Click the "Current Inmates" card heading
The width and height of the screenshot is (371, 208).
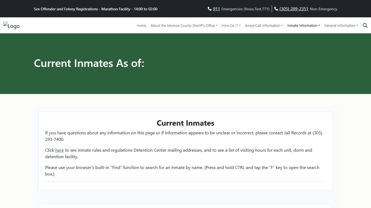point(185,123)
